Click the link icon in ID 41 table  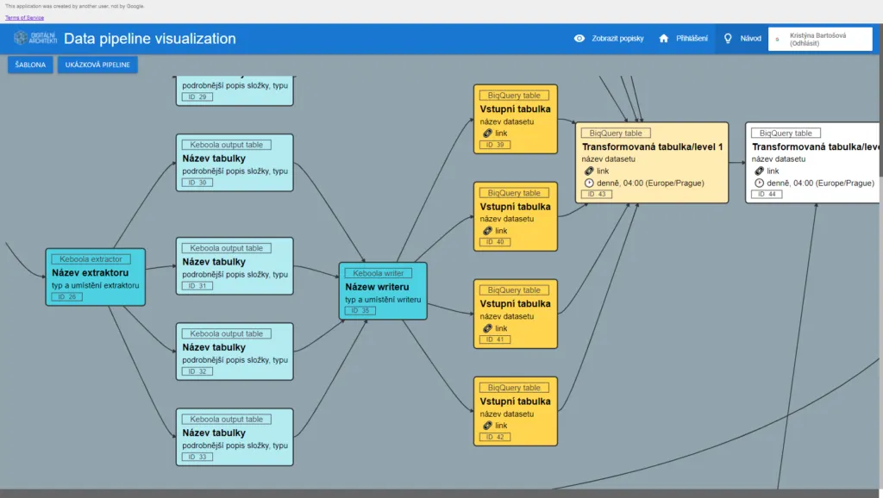(487, 328)
